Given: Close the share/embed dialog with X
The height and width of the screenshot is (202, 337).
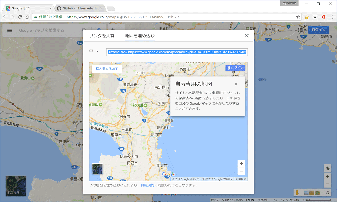Looking at the screenshot, I should (x=246, y=36).
